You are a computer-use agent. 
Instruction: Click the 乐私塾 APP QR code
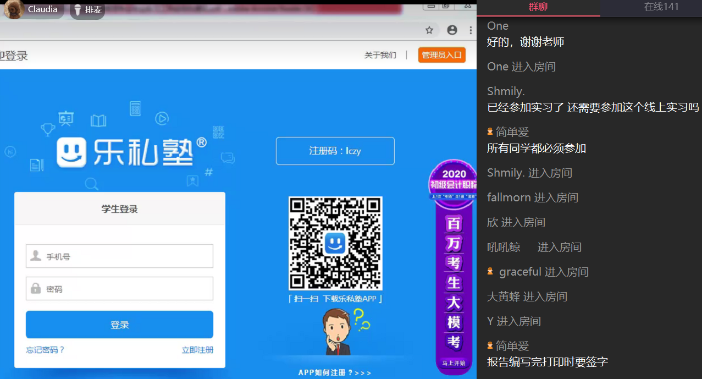point(335,243)
